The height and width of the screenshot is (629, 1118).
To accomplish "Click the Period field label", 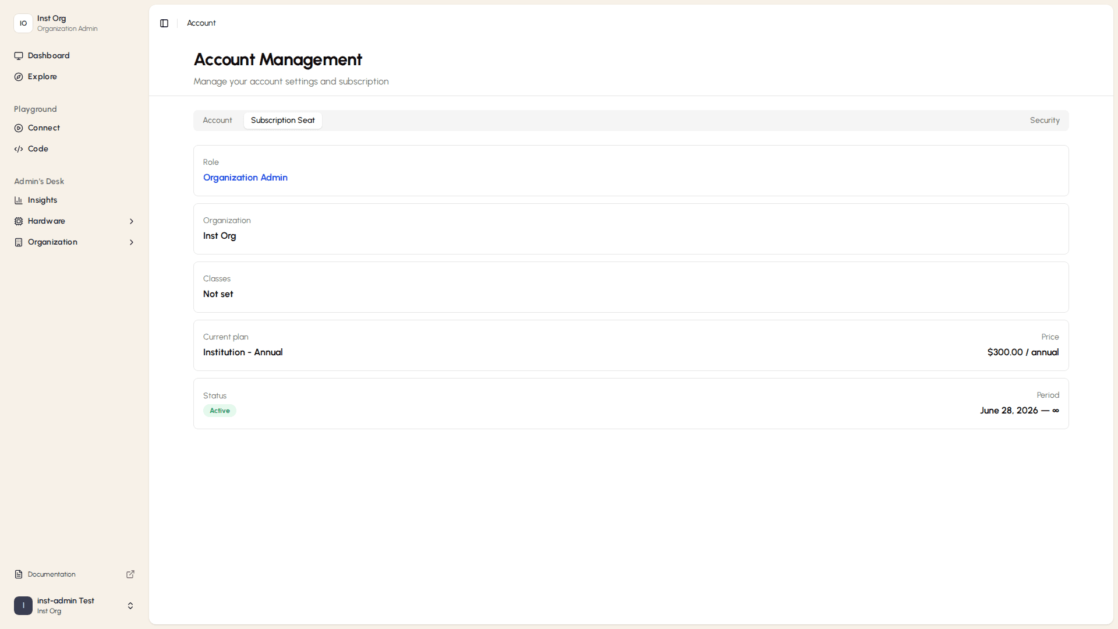I will click(1048, 395).
